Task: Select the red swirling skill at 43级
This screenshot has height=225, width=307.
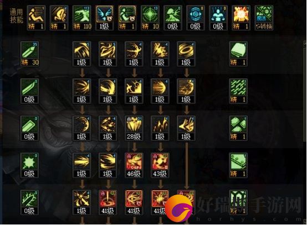Action: (x=160, y=165)
